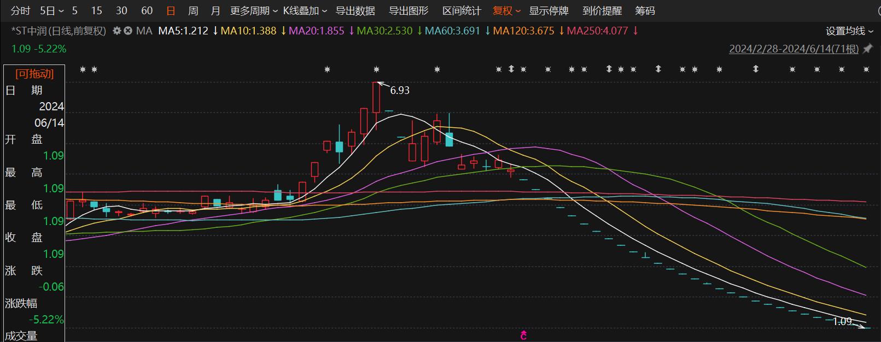The width and height of the screenshot is (881, 342).
Task: Open the MA indicator settings gear
Action: 116,31
